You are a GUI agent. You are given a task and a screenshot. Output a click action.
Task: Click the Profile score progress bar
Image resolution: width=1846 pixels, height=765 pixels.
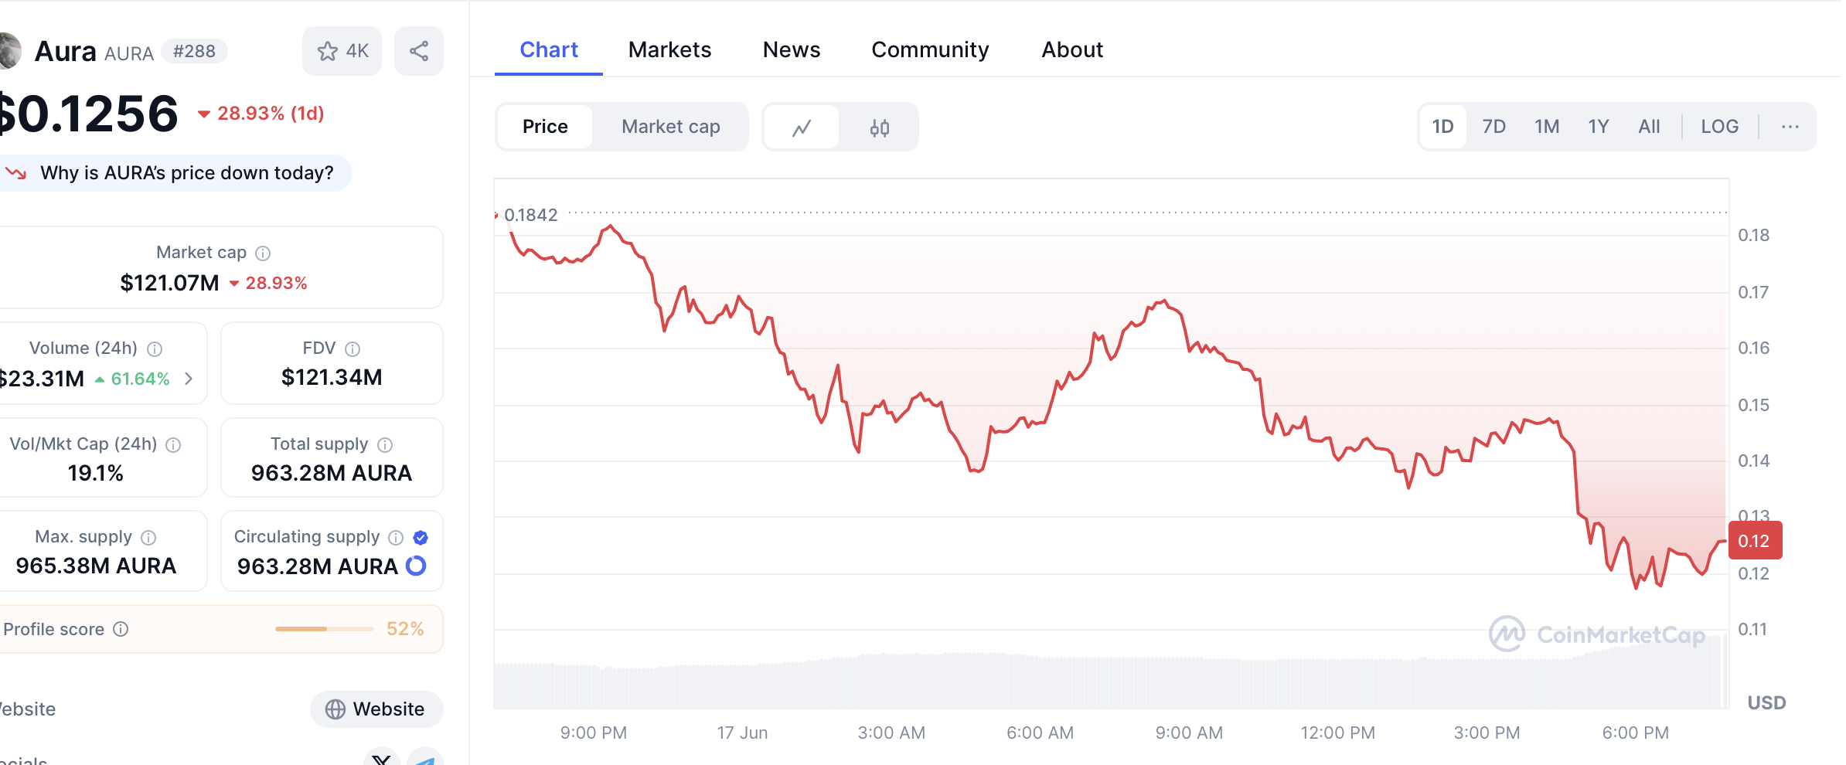[x=324, y=630]
